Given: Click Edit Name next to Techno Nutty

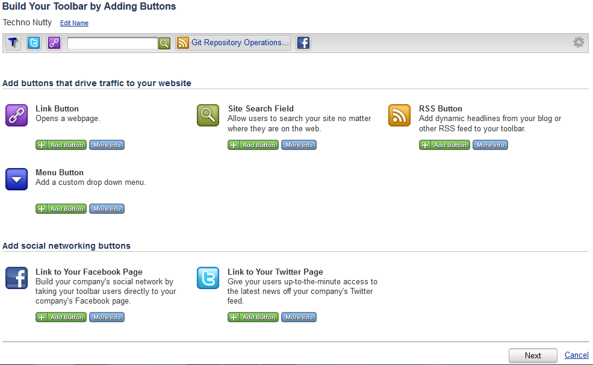Looking at the screenshot, I should click(73, 23).
